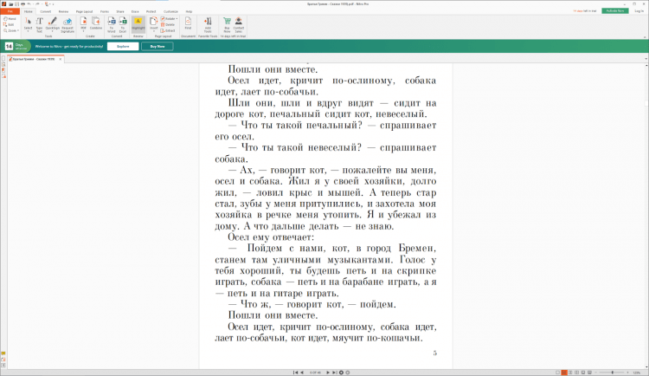Convert document To Word
The height and width of the screenshot is (376, 649).
point(112,24)
